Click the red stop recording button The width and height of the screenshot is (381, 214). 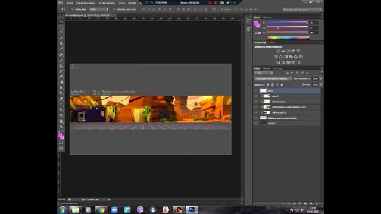pyautogui.click(x=216, y=2)
